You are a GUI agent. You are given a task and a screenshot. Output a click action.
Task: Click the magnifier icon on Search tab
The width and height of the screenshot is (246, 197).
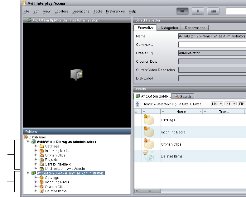pyautogui.click(x=177, y=96)
